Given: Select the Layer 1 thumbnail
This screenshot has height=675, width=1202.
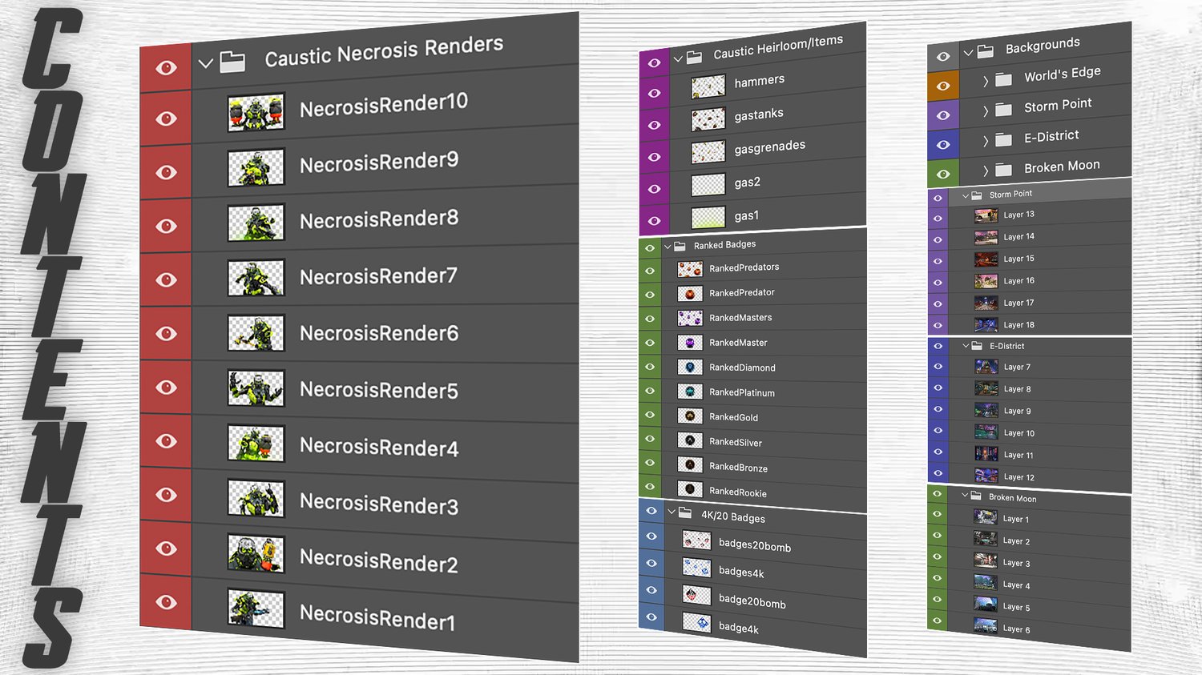Looking at the screenshot, I should pyautogui.click(x=986, y=517).
